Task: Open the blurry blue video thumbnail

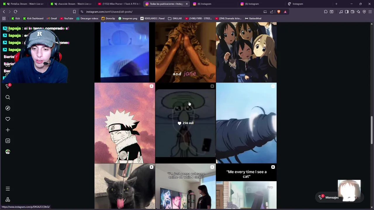Action: [125, 52]
